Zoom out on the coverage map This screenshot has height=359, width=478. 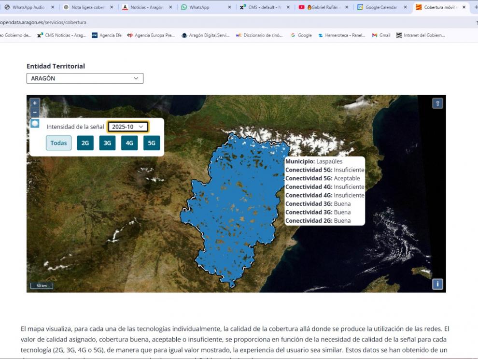coord(34,112)
